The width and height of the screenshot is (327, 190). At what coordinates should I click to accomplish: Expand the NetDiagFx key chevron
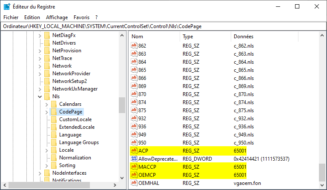point(40,35)
